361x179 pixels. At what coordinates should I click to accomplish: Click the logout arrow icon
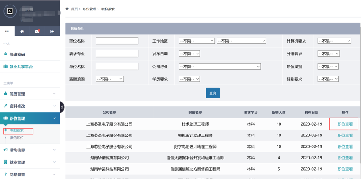point(52,31)
